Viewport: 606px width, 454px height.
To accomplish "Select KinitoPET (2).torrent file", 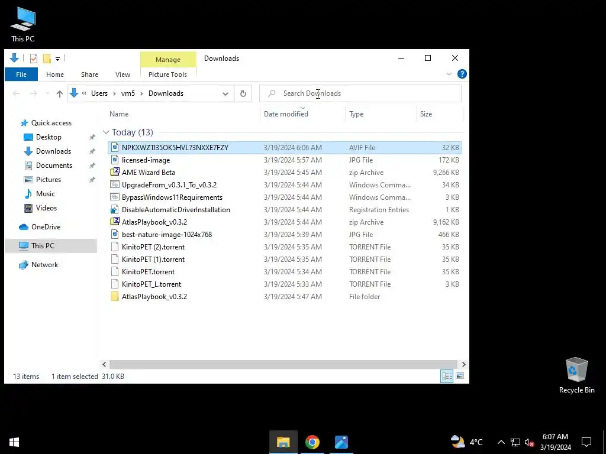I will (x=285, y=247).
